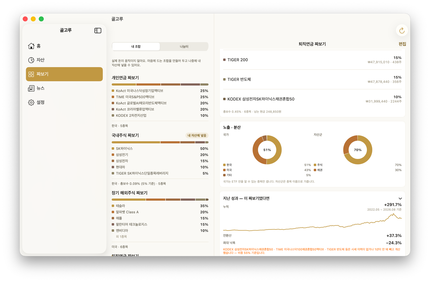This screenshot has height=282, width=430.
Task: Select KoAct 미국나스닥성장기업액티브 row
Action: coord(160,91)
